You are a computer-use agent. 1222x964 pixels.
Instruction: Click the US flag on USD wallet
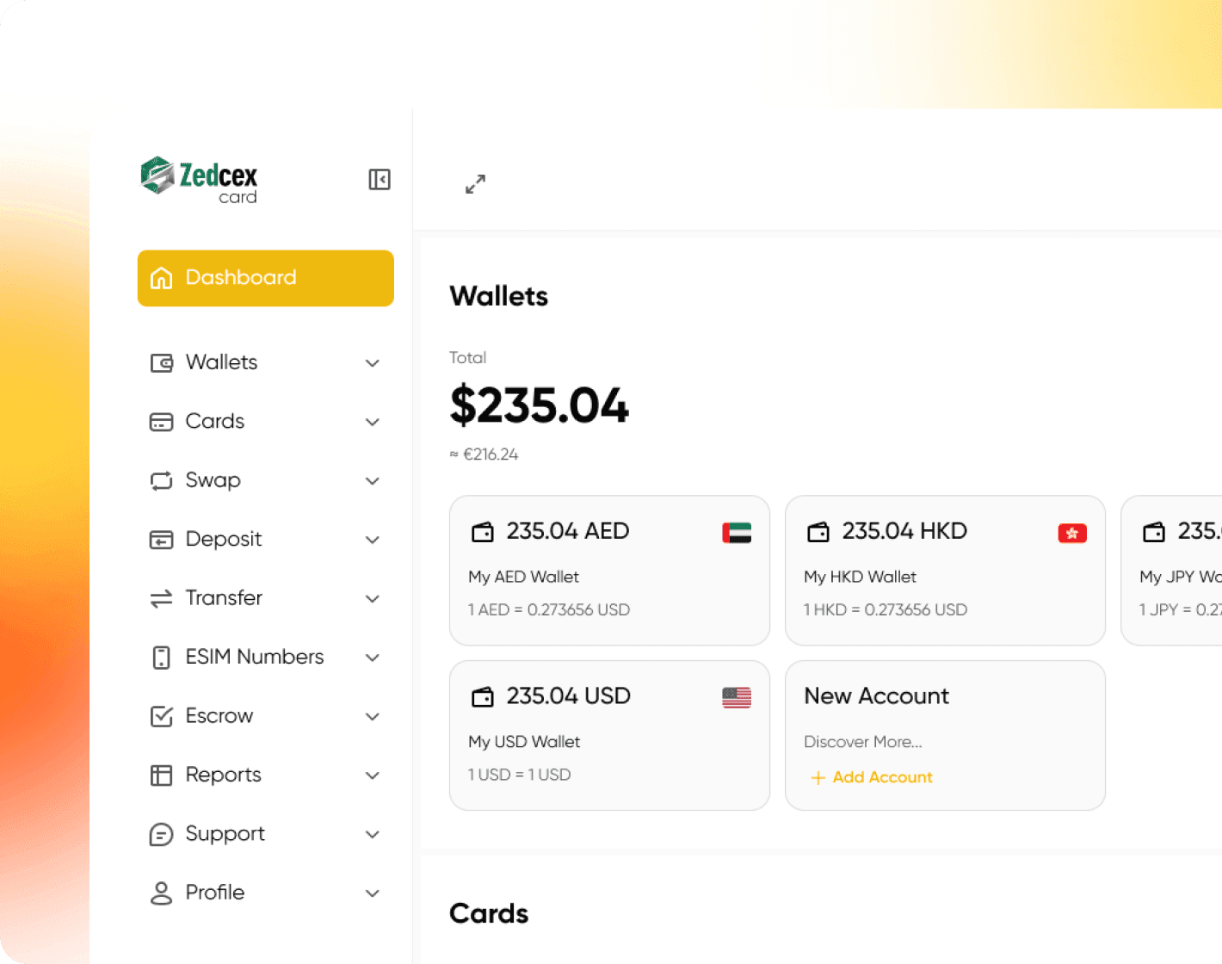736,698
